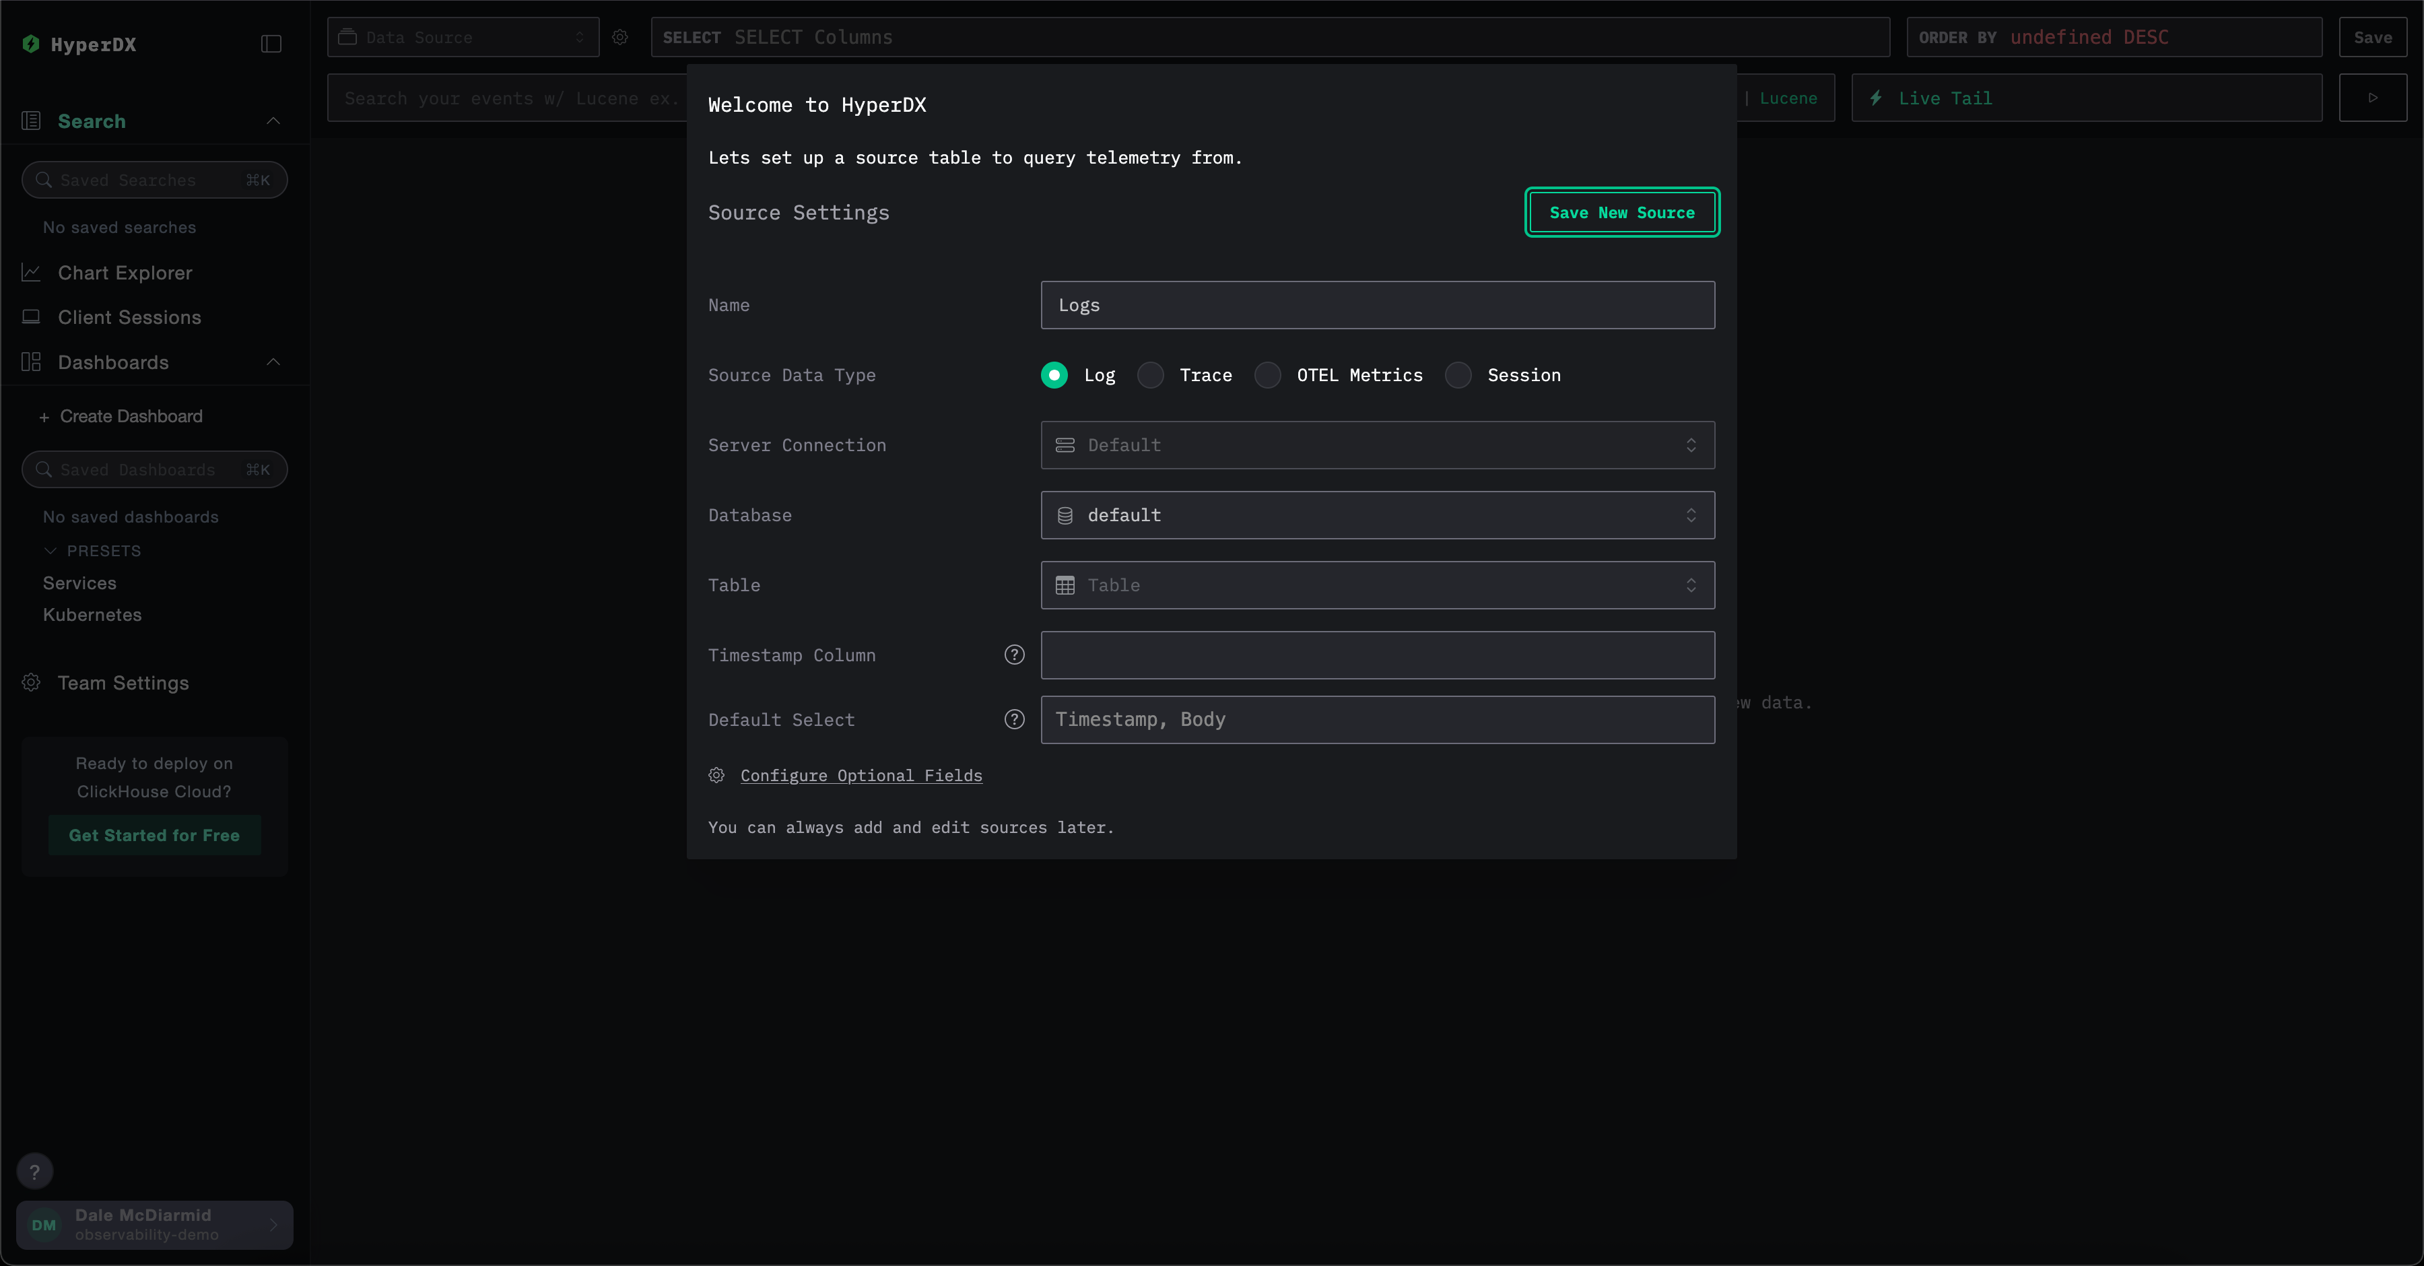Click the Save New Source button
The width and height of the screenshot is (2424, 1266).
tap(1621, 211)
